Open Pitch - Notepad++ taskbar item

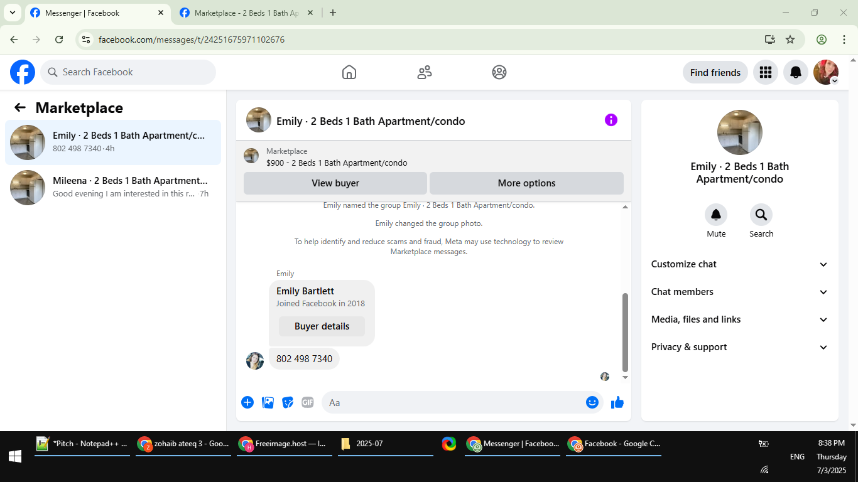[x=82, y=444]
